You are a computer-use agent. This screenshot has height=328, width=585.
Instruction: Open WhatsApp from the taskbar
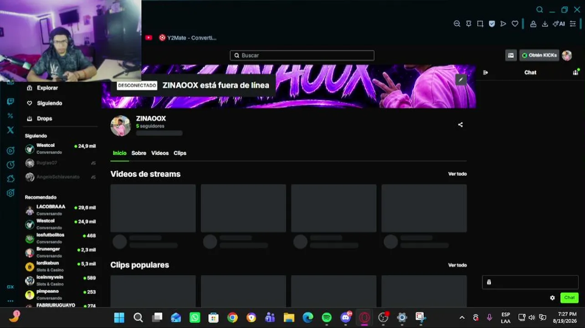tap(195, 318)
